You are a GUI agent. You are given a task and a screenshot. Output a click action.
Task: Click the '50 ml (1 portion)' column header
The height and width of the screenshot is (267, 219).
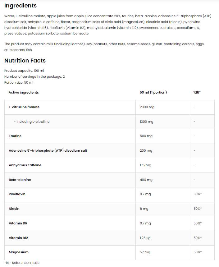tap(153, 92)
